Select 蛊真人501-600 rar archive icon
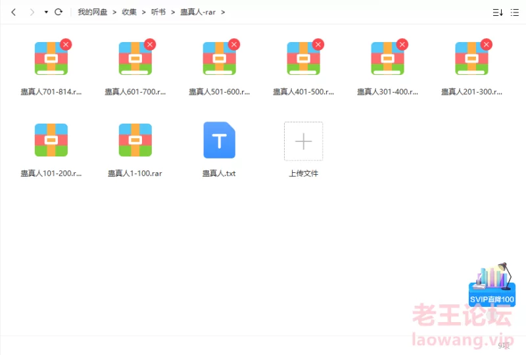526x355 pixels. click(220, 59)
